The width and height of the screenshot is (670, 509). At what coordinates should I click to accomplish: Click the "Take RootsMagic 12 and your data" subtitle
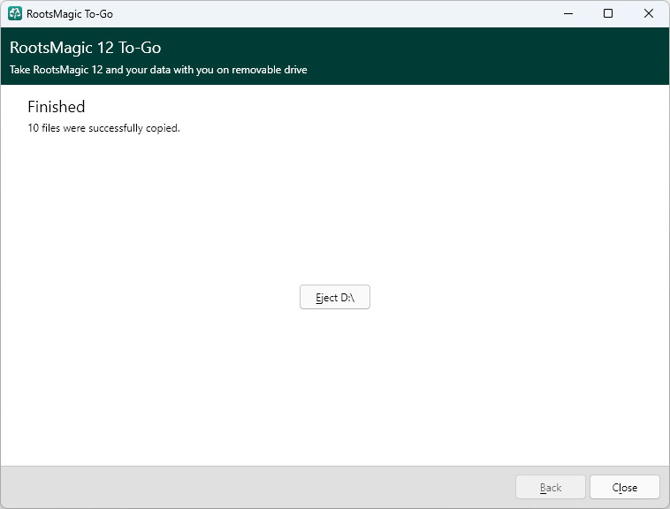point(158,70)
